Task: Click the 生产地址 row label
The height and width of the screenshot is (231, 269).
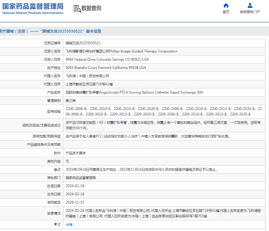Action: pos(54,68)
